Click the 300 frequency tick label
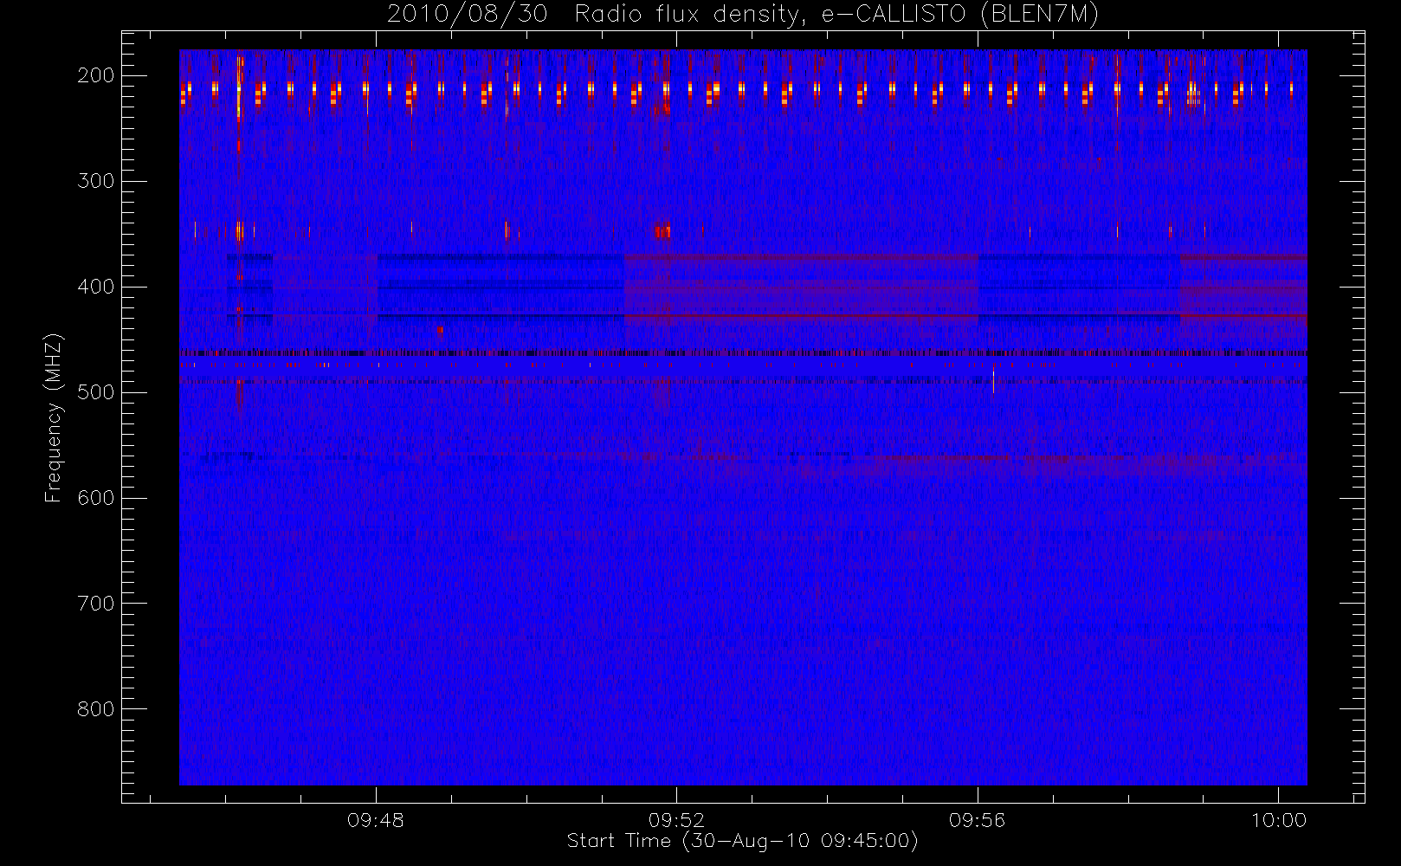 click(x=96, y=181)
